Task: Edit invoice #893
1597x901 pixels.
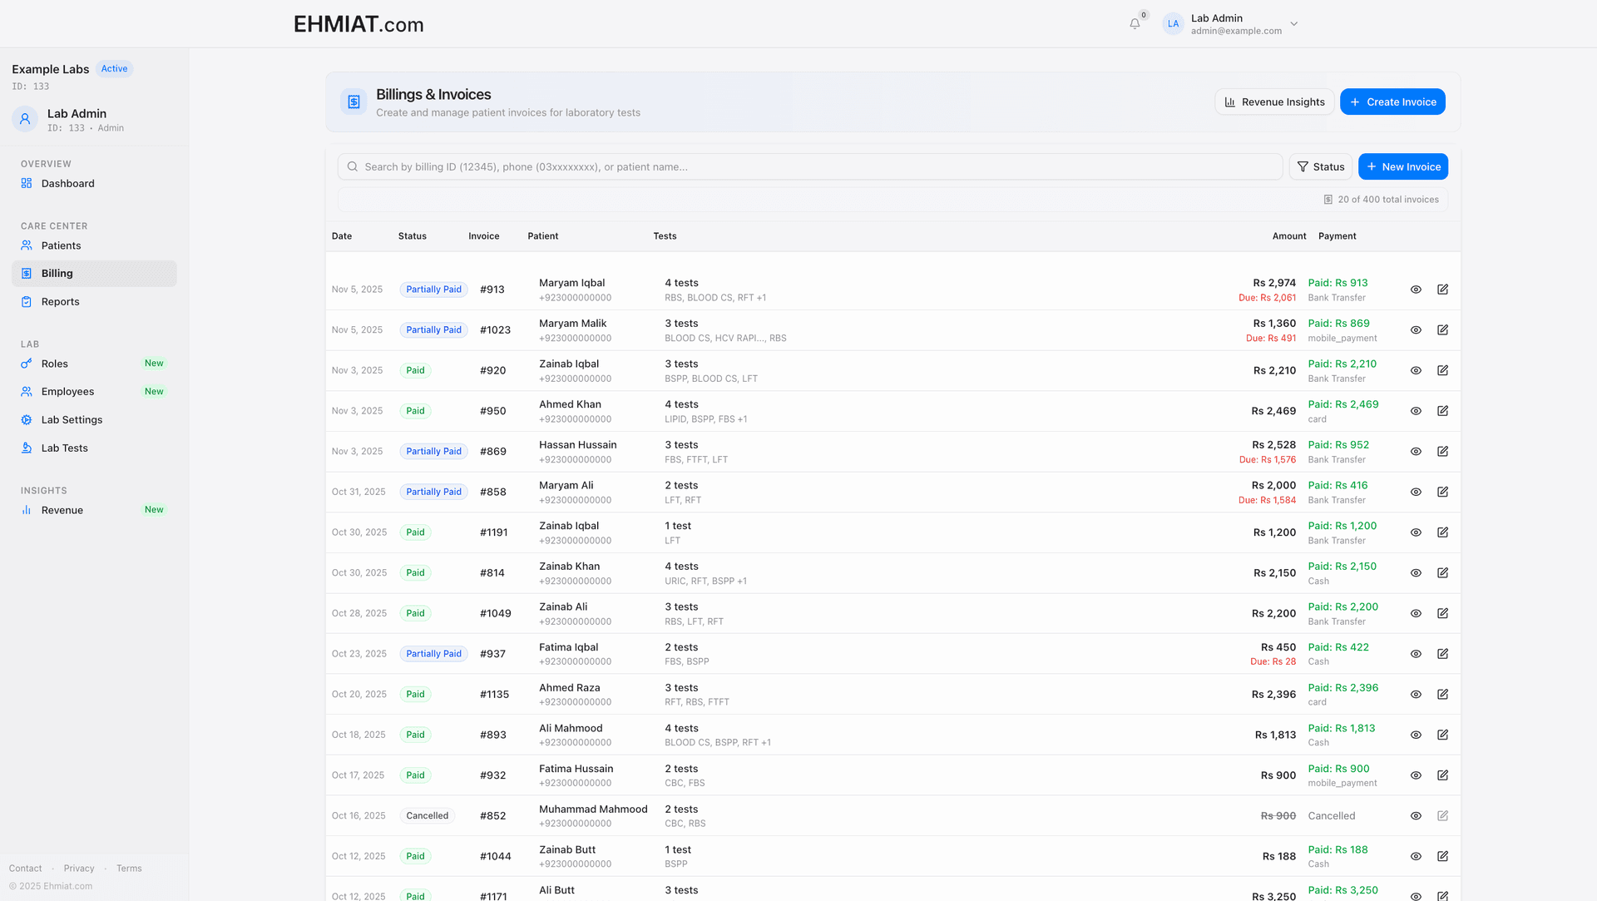Action: (1442, 735)
